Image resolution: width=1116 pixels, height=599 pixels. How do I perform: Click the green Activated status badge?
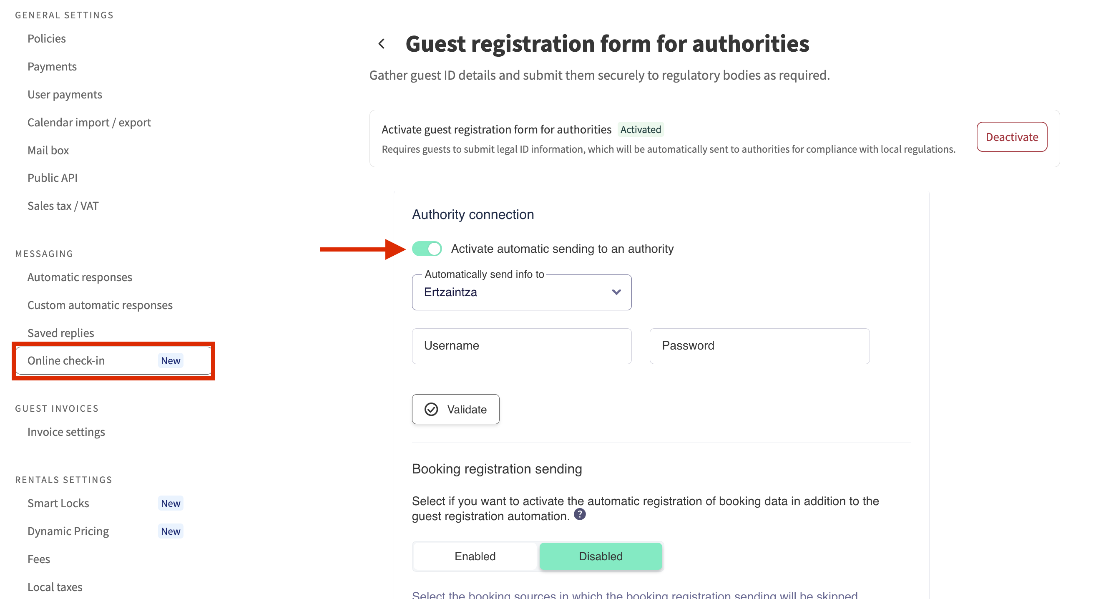coord(640,130)
